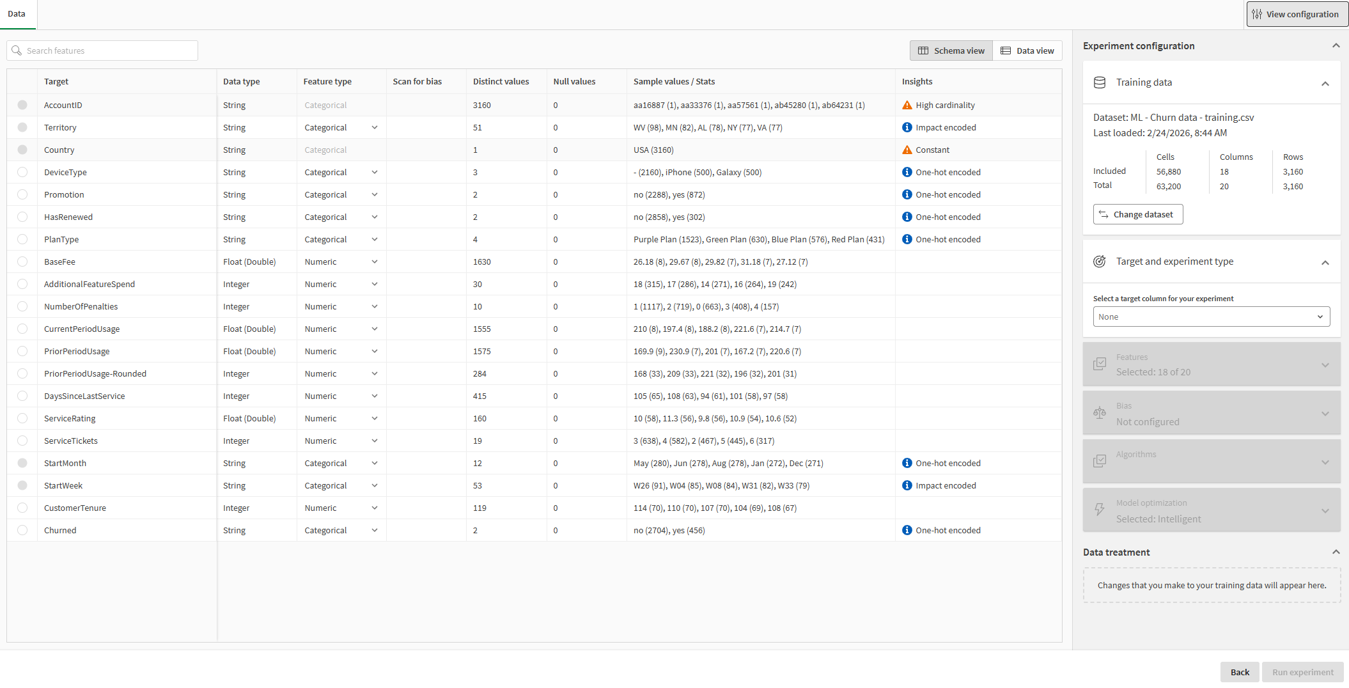Viewport: 1349px width, 688px height.
Task: Click the View configuration sliders icon
Action: (1257, 13)
